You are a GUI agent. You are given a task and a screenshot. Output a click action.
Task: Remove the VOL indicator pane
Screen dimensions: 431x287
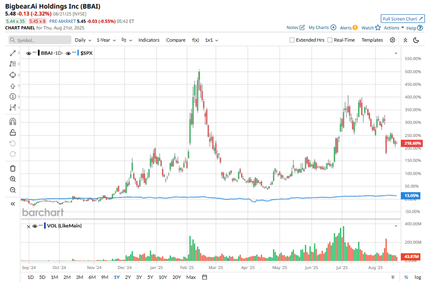[28, 226]
